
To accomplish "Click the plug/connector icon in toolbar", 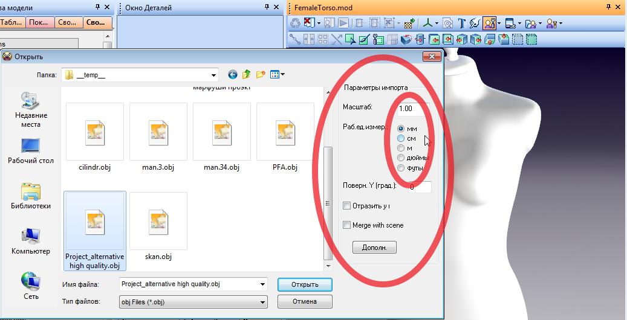I will click(x=475, y=23).
